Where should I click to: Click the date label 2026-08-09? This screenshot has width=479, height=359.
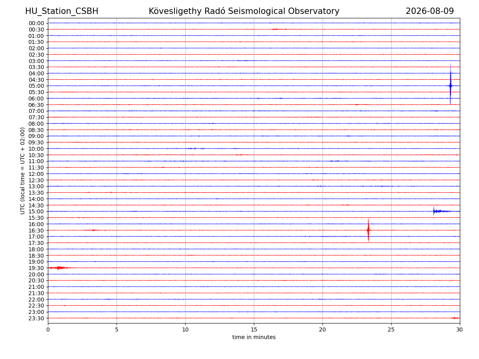[430, 12]
